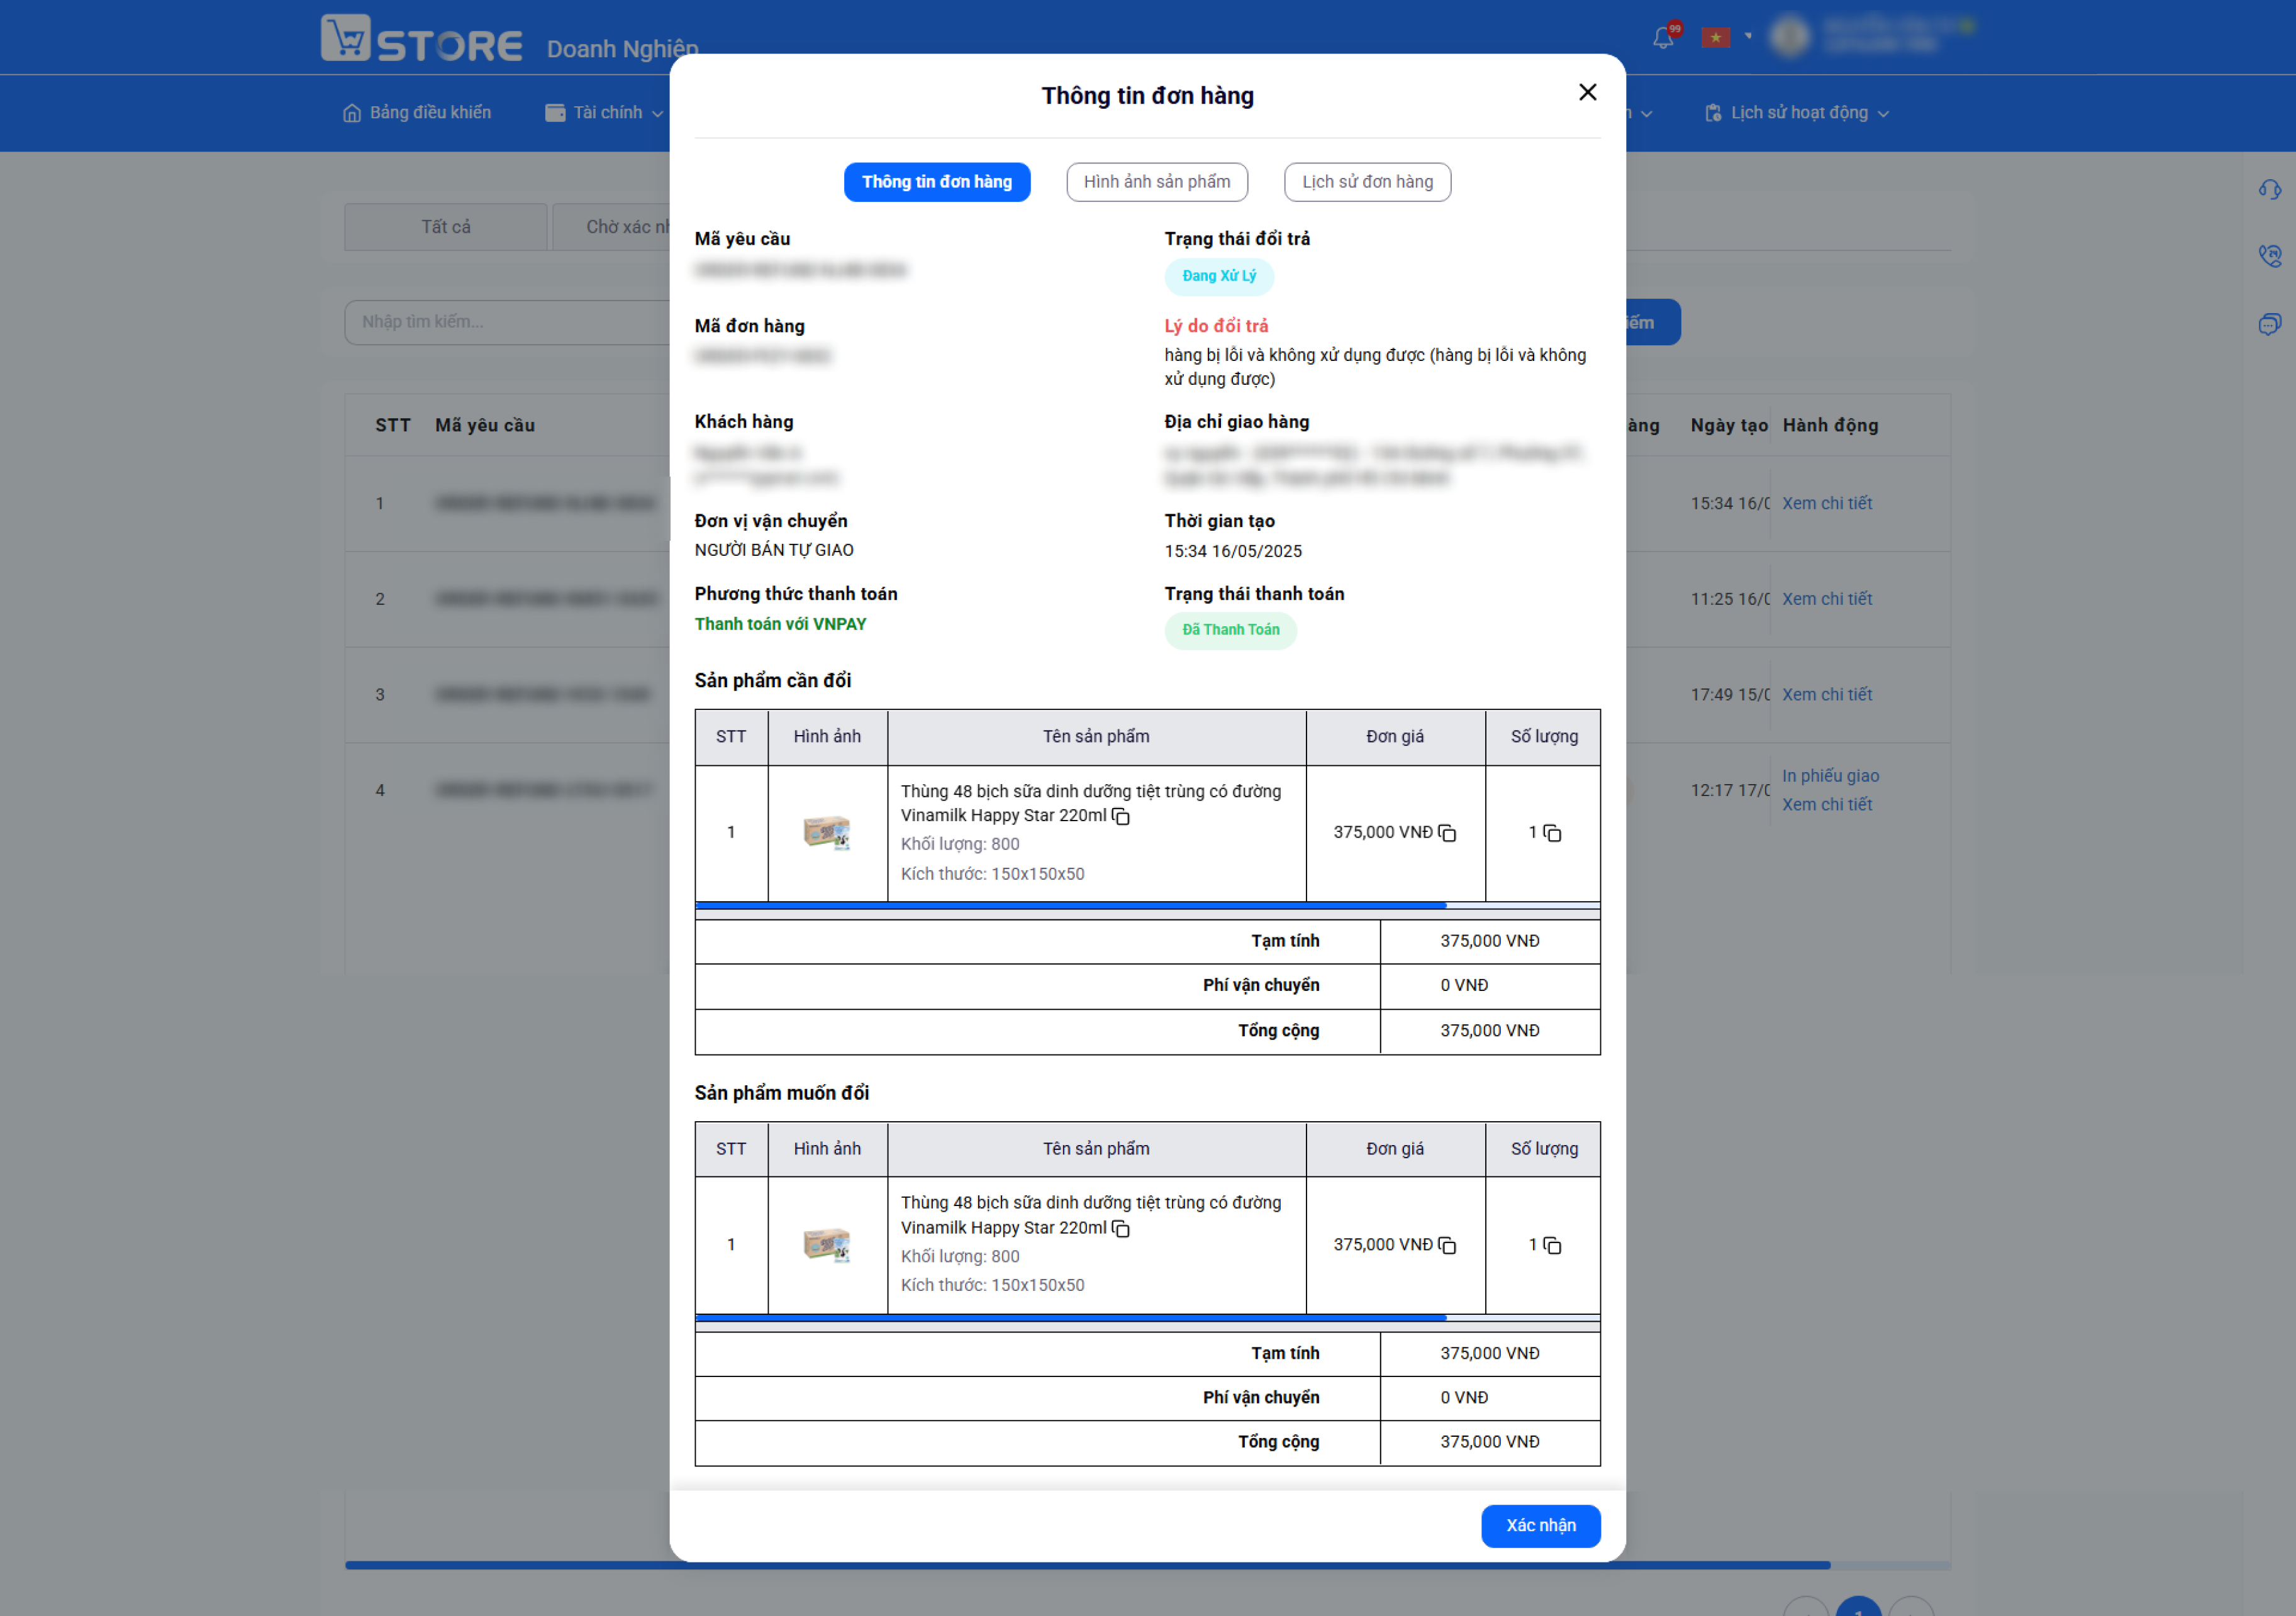Viewport: 2296px width, 1616px height.
Task: Copy quantity in first product table
Action: [x=1552, y=833]
